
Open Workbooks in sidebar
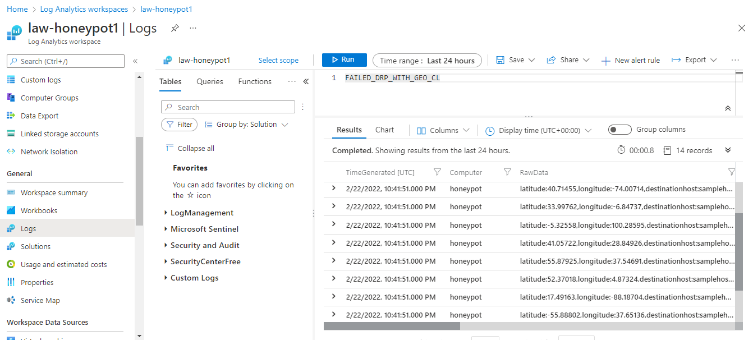[x=39, y=210]
